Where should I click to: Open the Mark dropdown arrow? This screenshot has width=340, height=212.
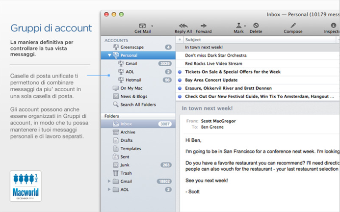(245, 26)
